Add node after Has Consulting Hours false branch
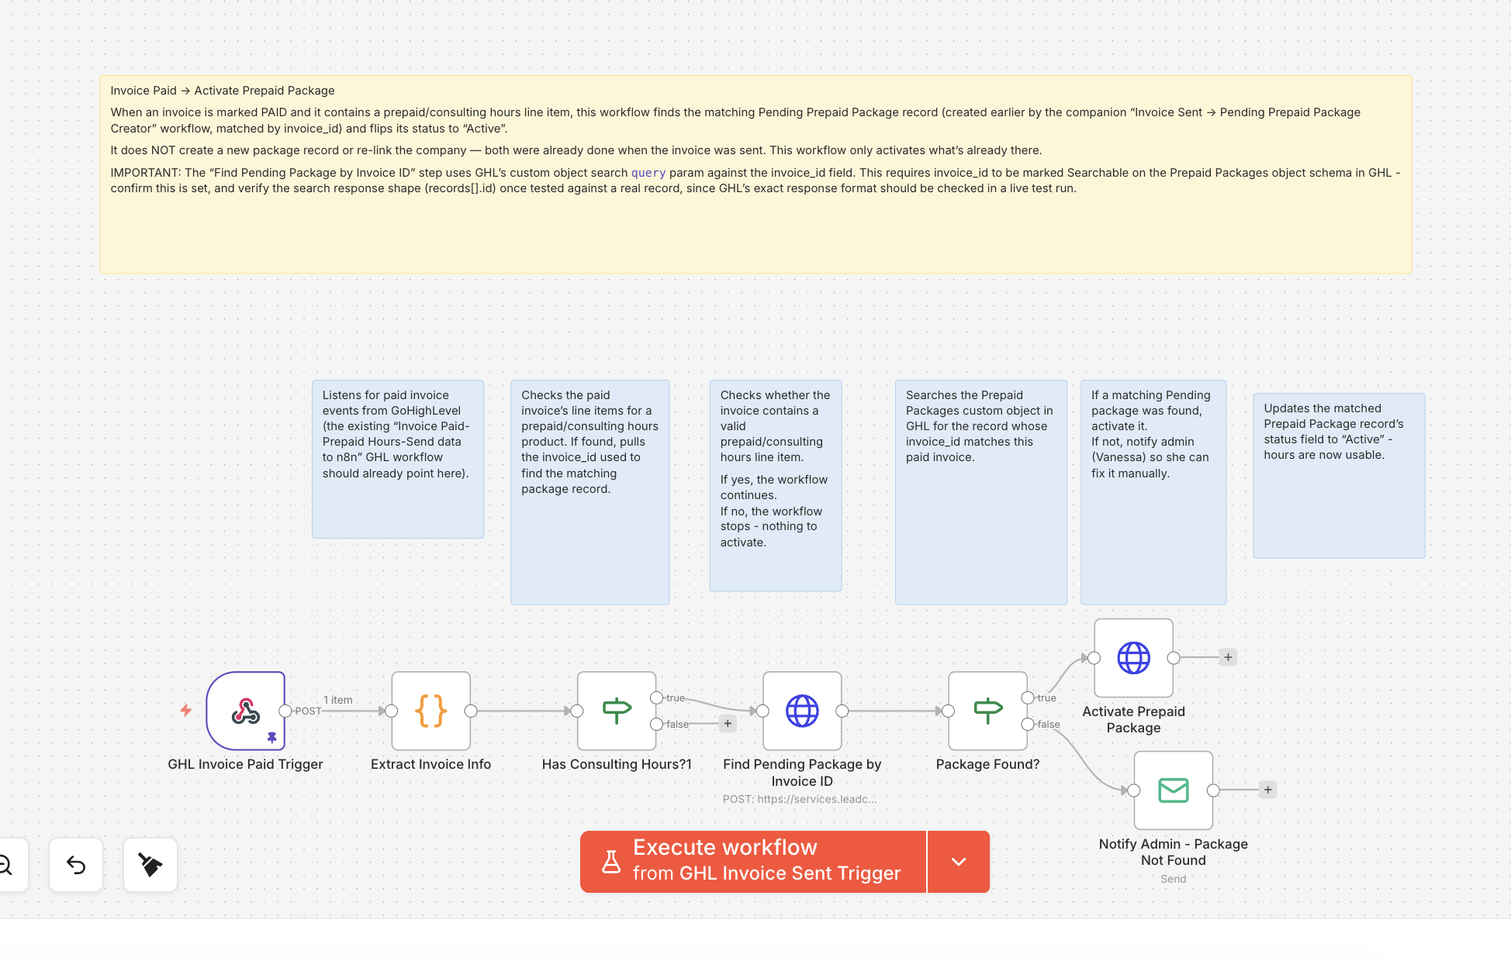This screenshot has height=961, width=1511. (728, 724)
